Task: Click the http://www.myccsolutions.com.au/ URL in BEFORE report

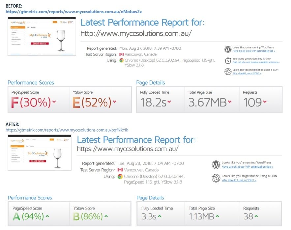Action: (136, 34)
